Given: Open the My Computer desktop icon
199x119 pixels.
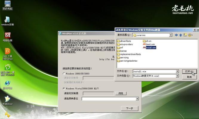Looking at the screenshot, I should tap(7, 4).
